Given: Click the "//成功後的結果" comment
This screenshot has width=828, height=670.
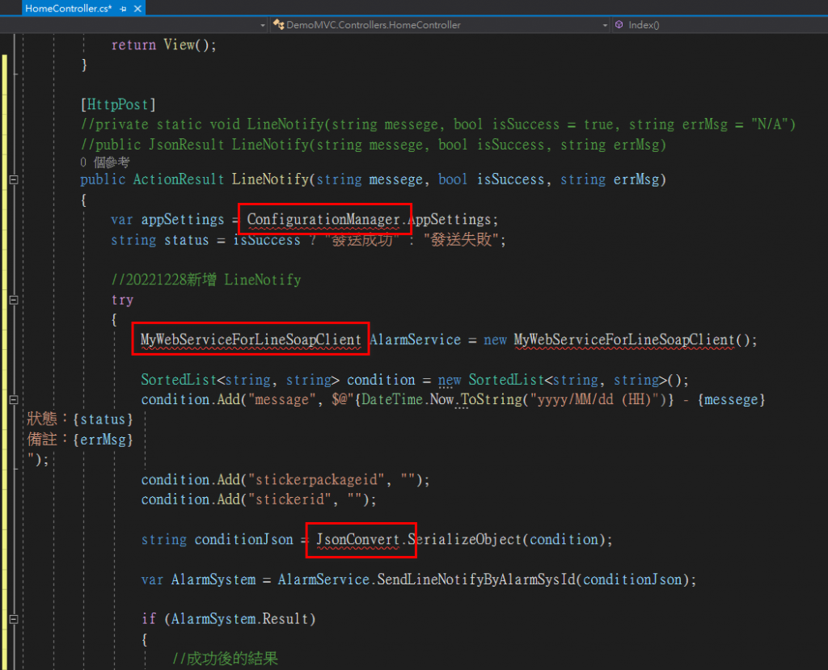Looking at the screenshot, I should (225, 659).
